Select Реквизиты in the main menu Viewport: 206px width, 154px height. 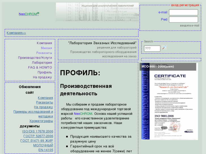pyautogui.click(x=44, y=53)
